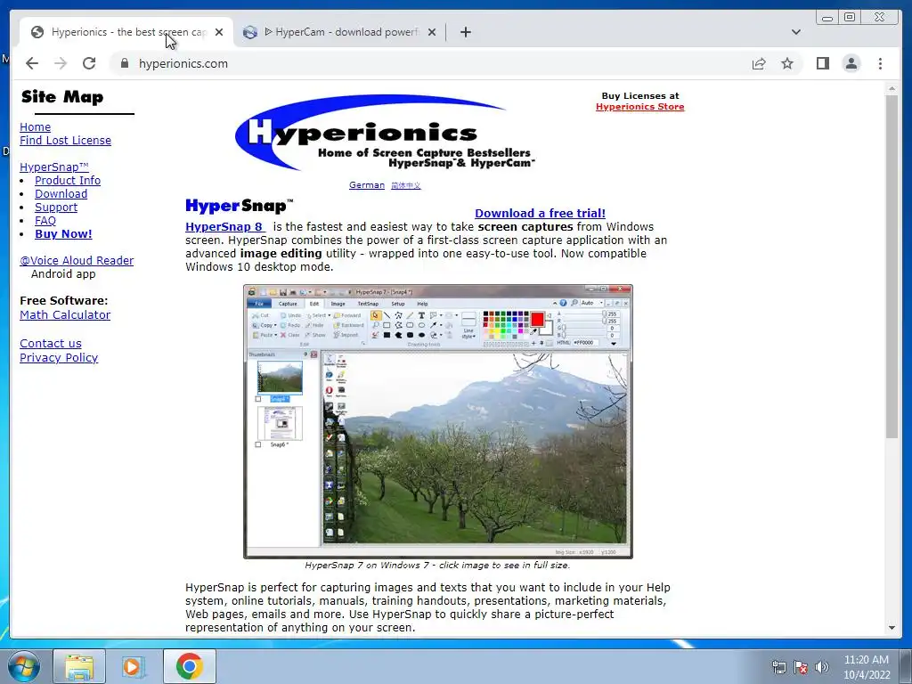Viewport: 912px width, 684px height.
Task: Click the vertical scrollbar thumb
Action: pyautogui.click(x=892, y=266)
